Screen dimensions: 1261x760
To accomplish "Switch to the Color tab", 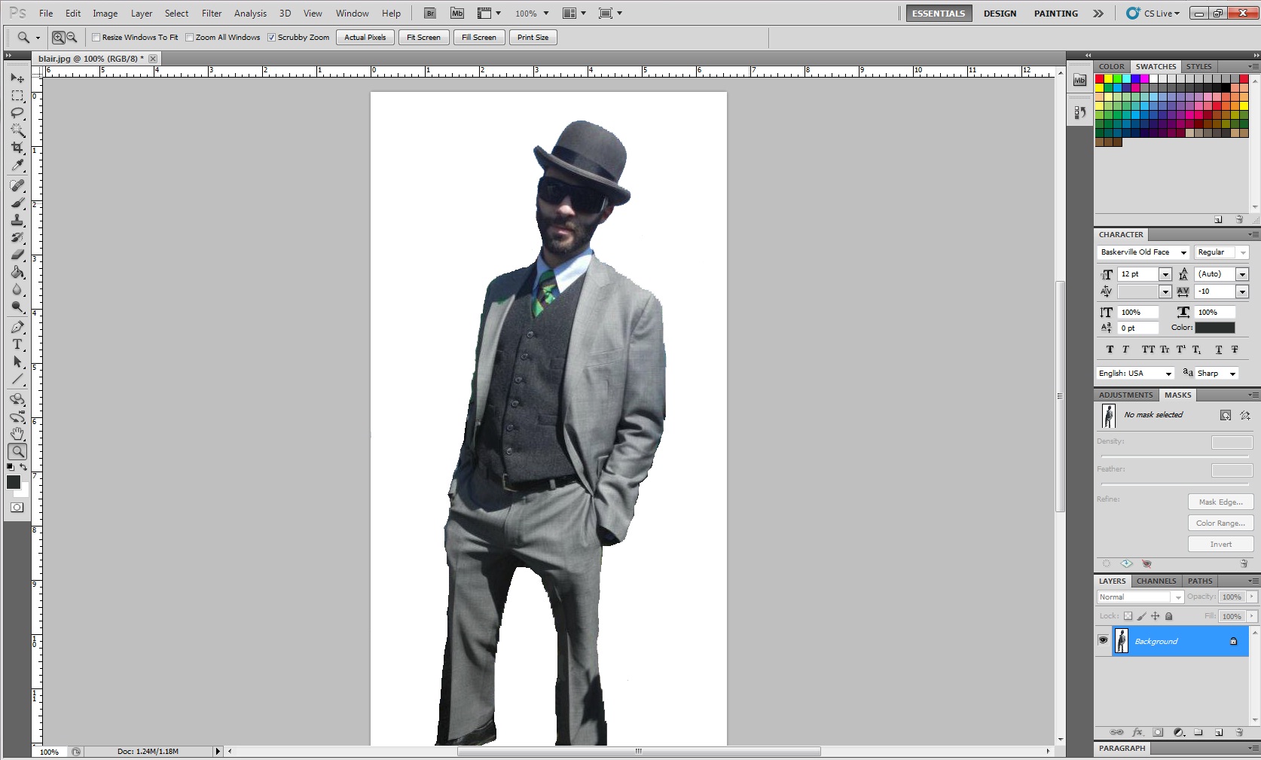I will coord(1111,66).
